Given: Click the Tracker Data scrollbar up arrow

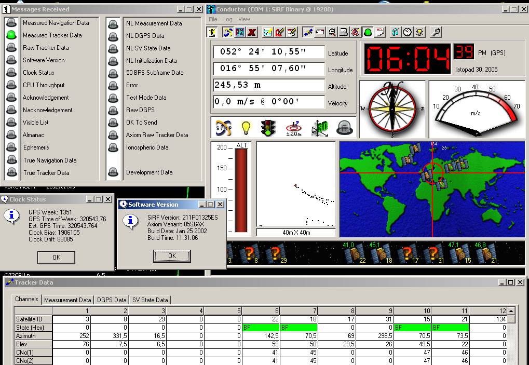Looking at the screenshot, I should click(511, 311).
